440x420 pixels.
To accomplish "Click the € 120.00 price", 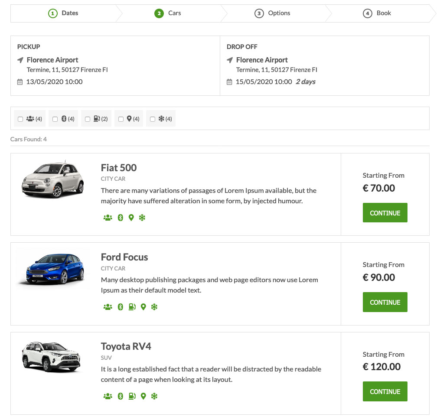I will tap(381, 367).
